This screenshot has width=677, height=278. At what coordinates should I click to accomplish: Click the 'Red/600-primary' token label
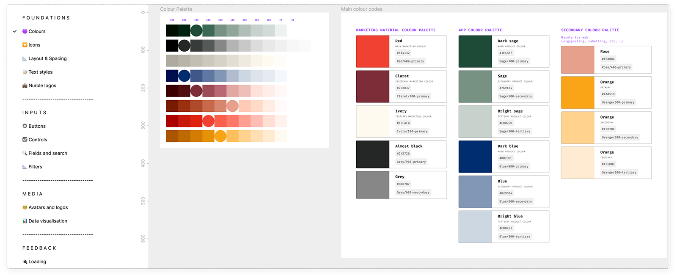[x=410, y=61]
